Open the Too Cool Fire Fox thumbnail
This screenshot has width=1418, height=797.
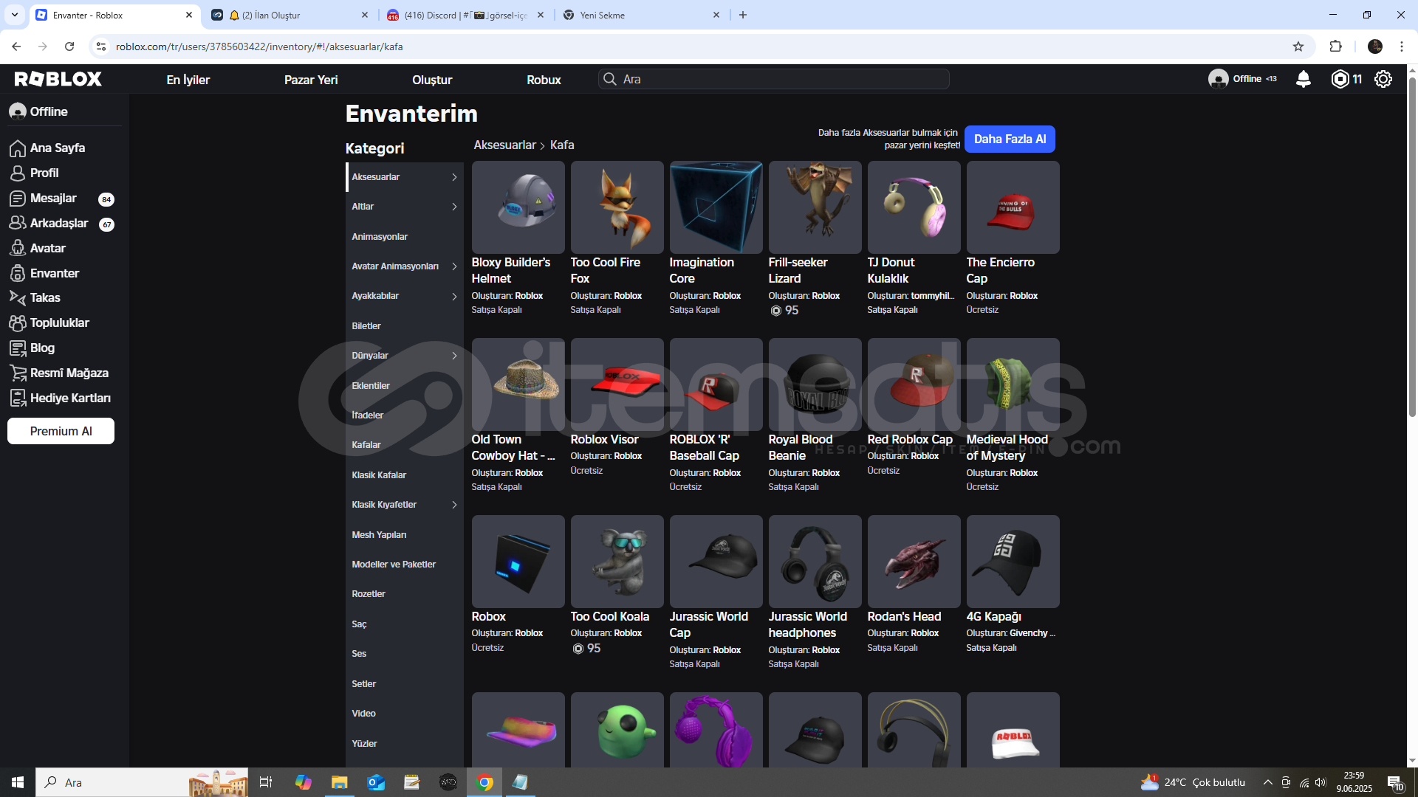click(x=617, y=207)
